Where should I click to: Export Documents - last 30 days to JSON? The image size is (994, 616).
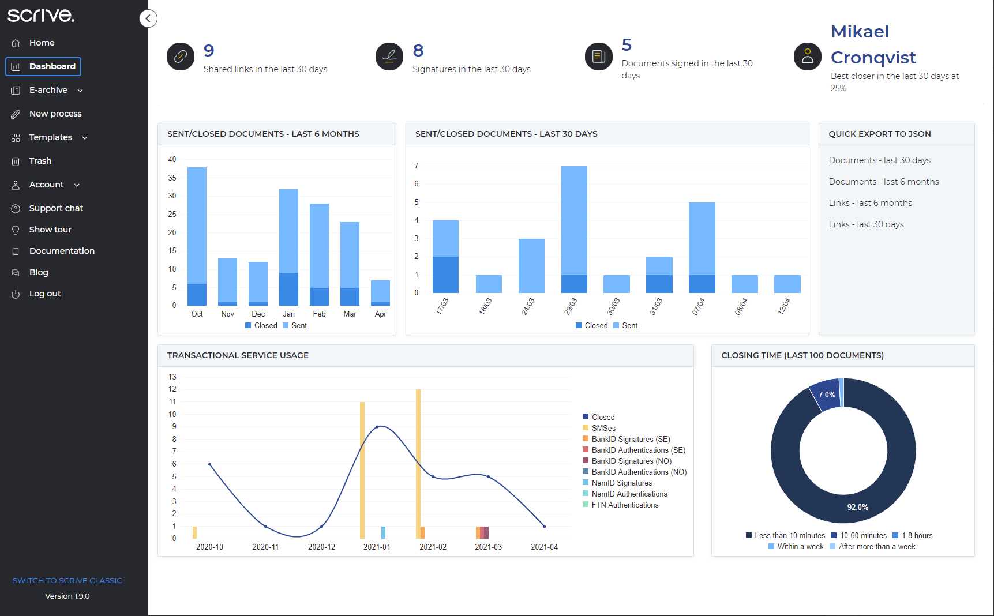879,160
